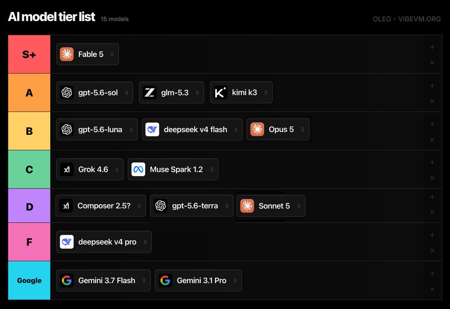Click the cyan Google tier label
The image size is (450, 309).
tap(29, 281)
